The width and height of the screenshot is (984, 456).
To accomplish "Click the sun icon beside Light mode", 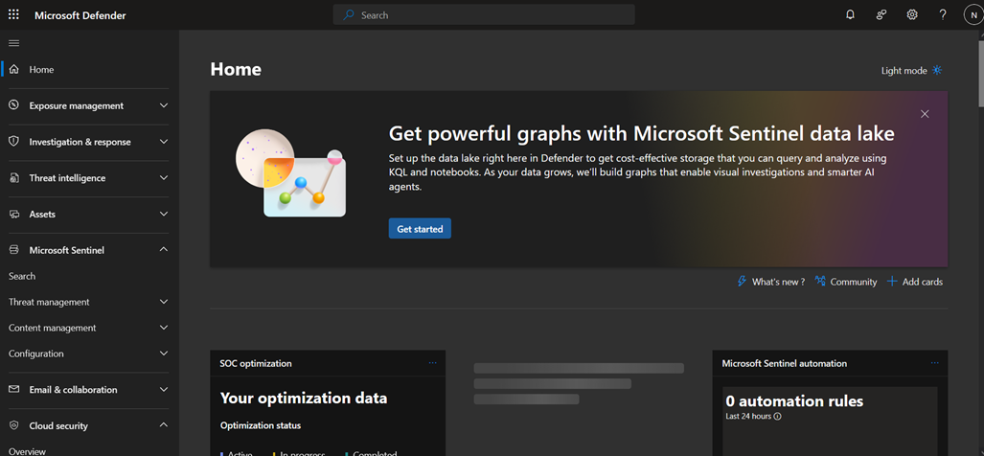I will click(x=937, y=70).
